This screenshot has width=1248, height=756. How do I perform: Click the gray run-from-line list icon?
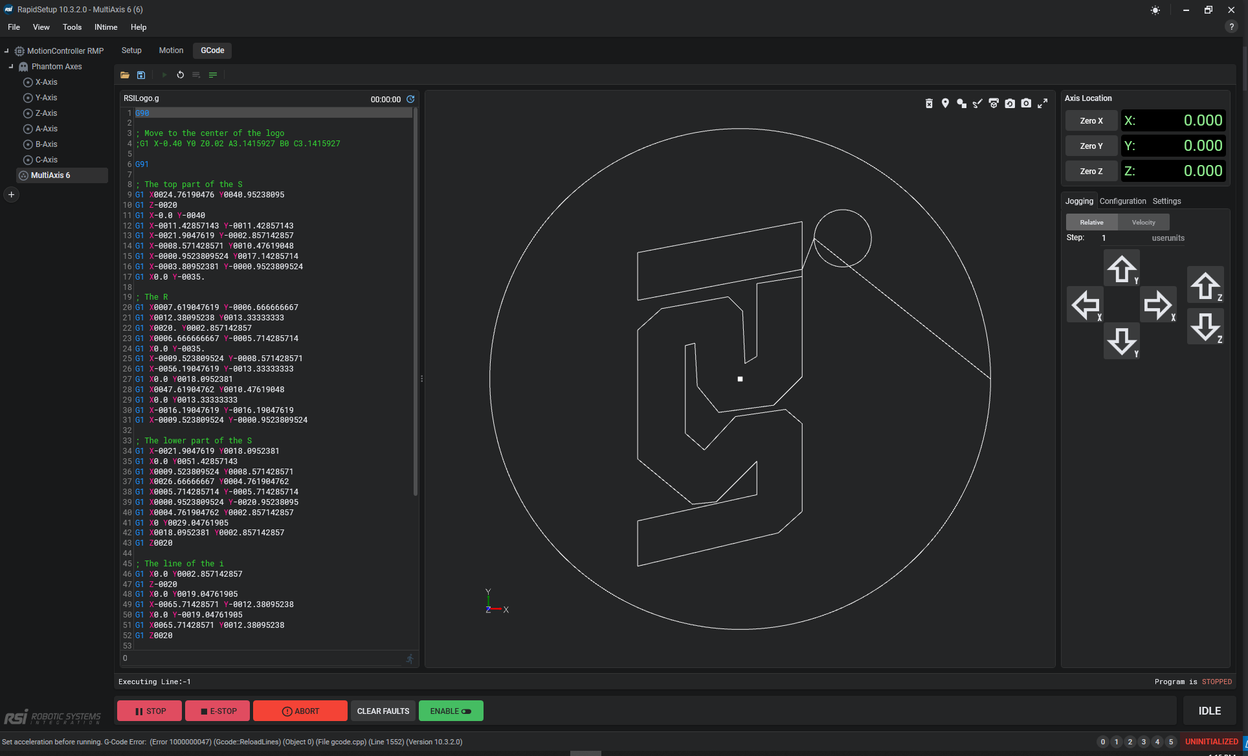click(x=196, y=75)
